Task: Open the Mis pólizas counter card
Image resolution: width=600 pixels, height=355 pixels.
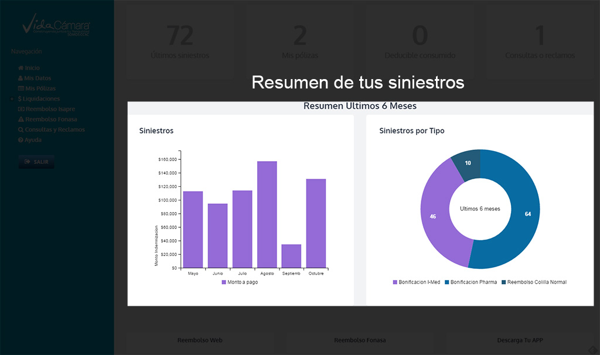Action: [x=299, y=42]
